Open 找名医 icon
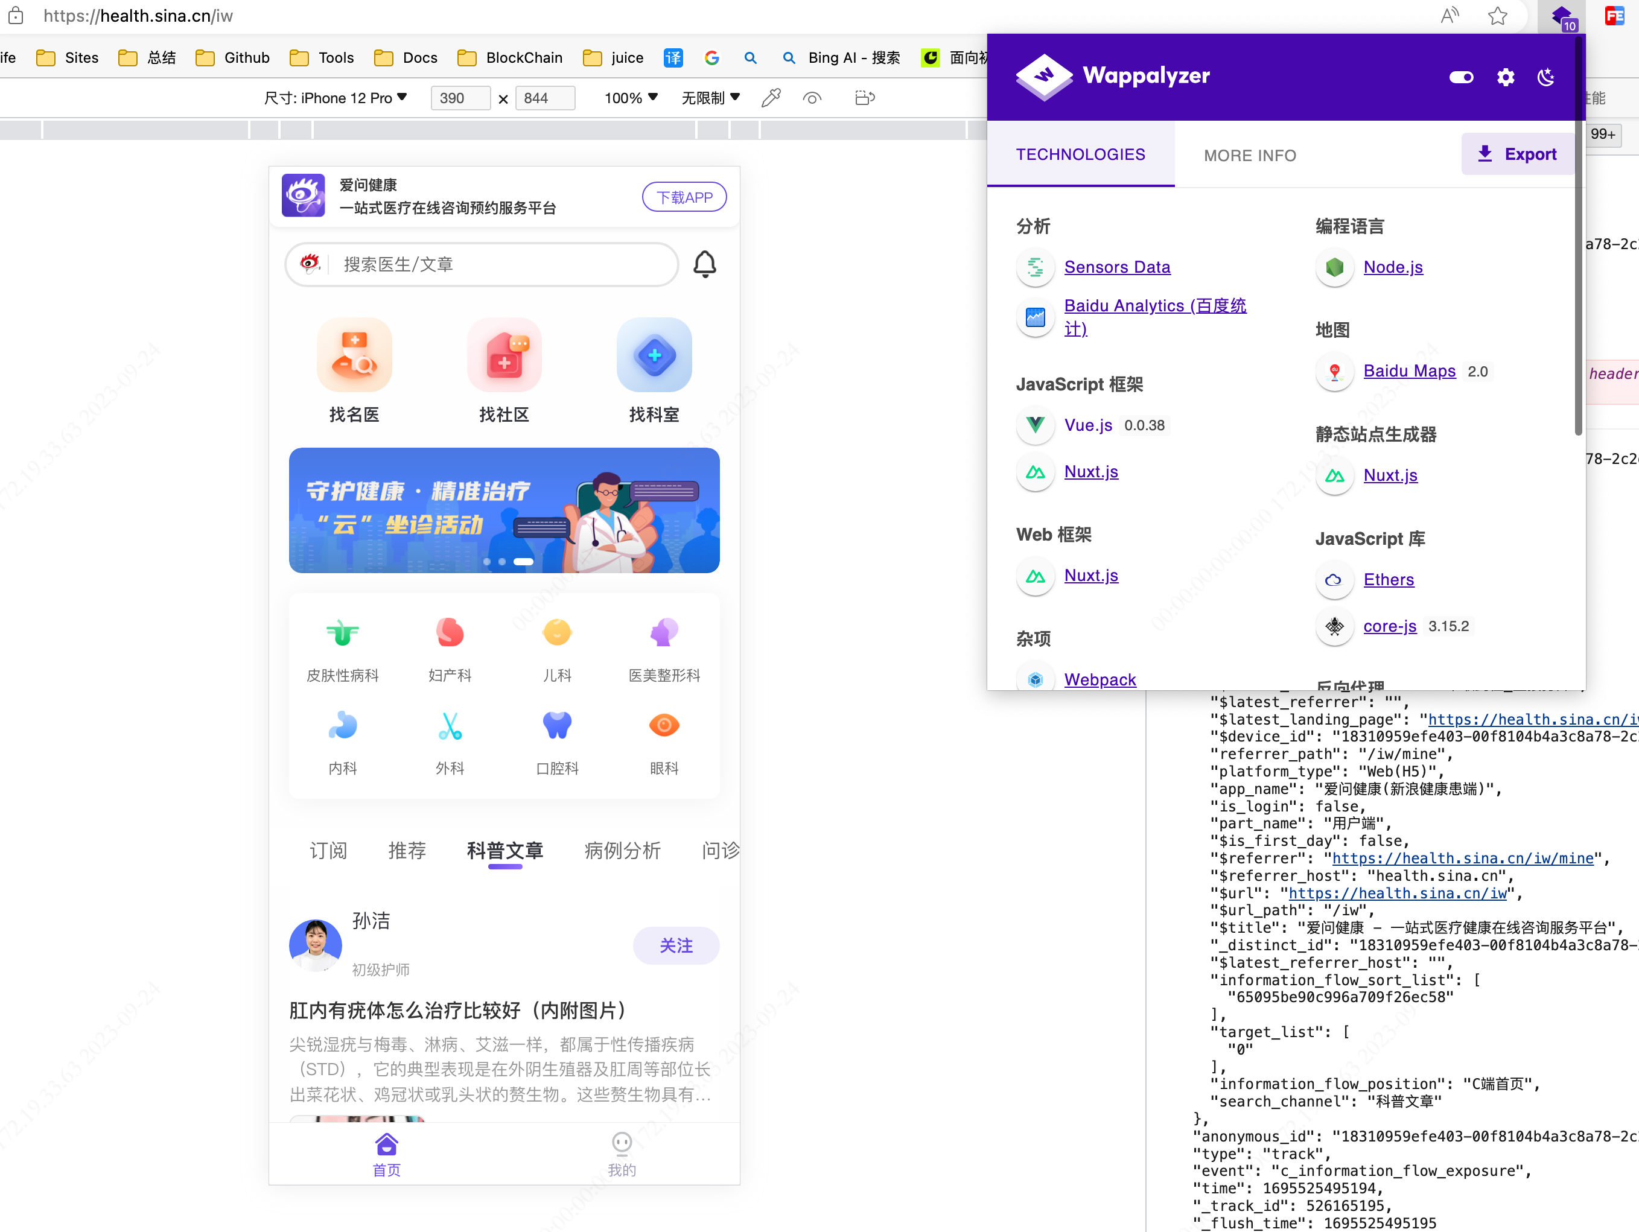The height and width of the screenshot is (1232, 1639). pos(354,355)
